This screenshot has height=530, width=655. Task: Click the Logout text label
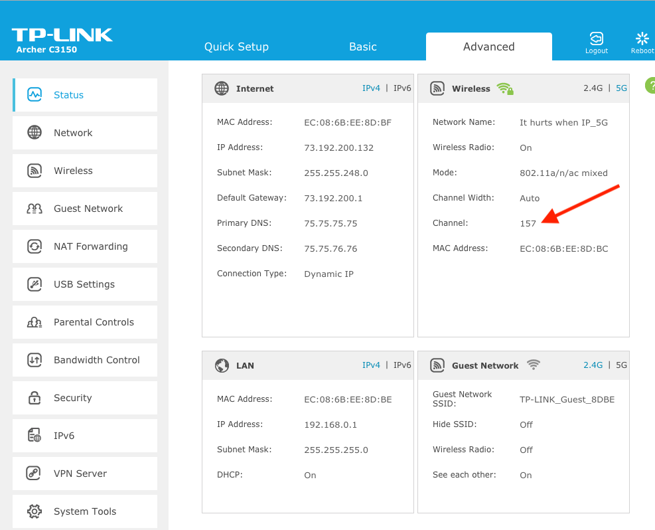[597, 50]
